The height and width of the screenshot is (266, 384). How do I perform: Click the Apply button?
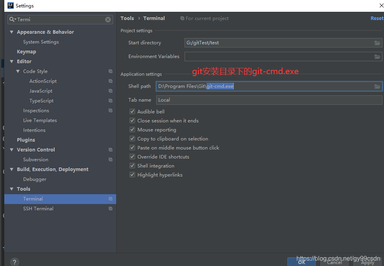(x=368, y=262)
